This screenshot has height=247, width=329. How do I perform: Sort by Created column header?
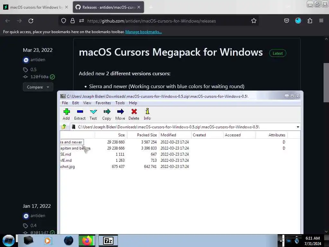(x=208, y=135)
